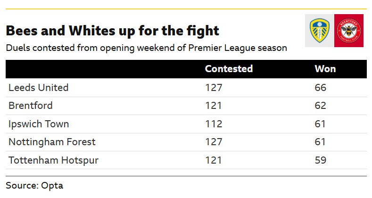Click the Leeds United team name
The height and width of the screenshot is (198, 372).
pyautogui.click(x=39, y=88)
